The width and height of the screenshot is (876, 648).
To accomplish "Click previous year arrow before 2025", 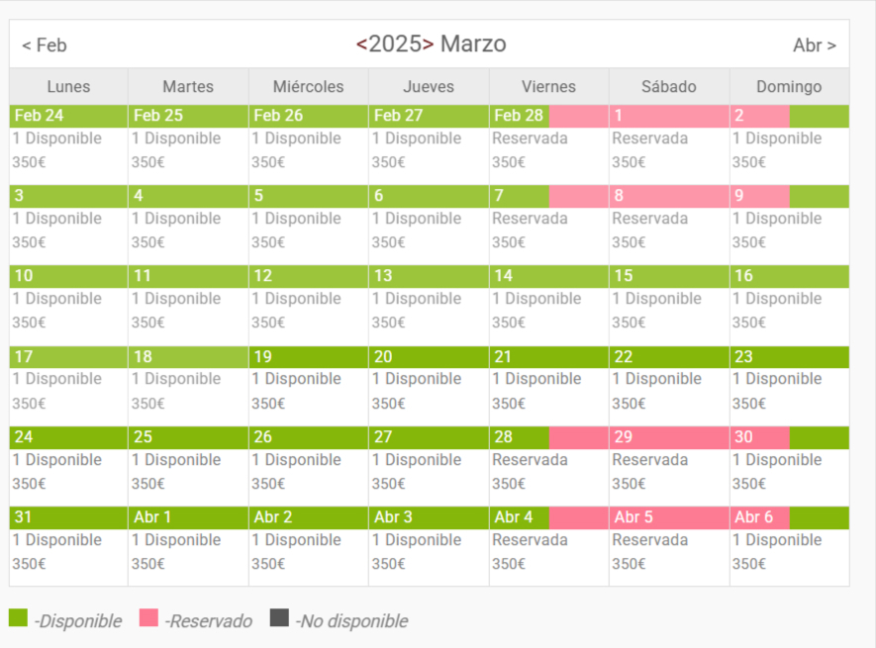I will point(362,45).
